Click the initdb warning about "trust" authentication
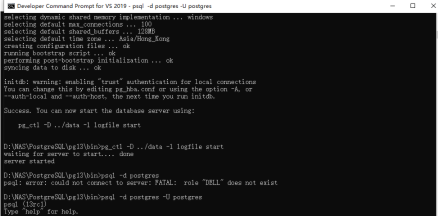The width and height of the screenshot is (438, 216). point(130,82)
